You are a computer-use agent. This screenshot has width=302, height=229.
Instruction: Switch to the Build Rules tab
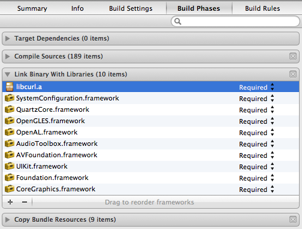pos(262,8)
